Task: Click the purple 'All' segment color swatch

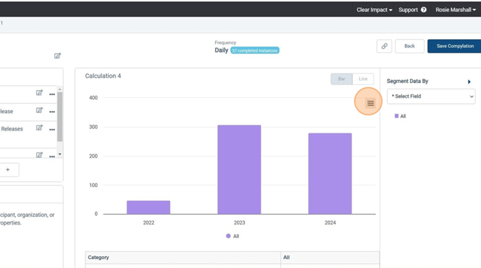Action: pyautogui.click(x=396, y=116)
